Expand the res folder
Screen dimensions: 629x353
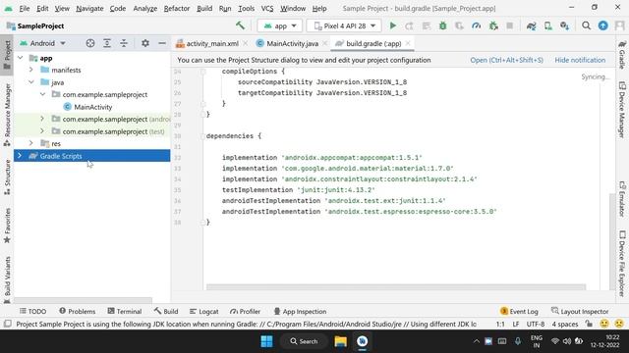(x=30, y=143)
